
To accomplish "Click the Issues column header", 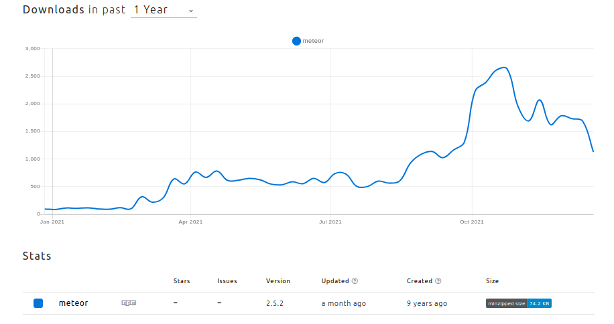I will (227, 281).
